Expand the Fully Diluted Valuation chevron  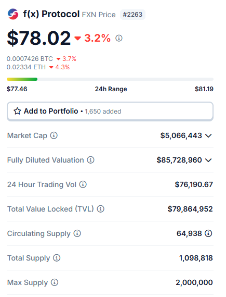click(x=208, y=160)
